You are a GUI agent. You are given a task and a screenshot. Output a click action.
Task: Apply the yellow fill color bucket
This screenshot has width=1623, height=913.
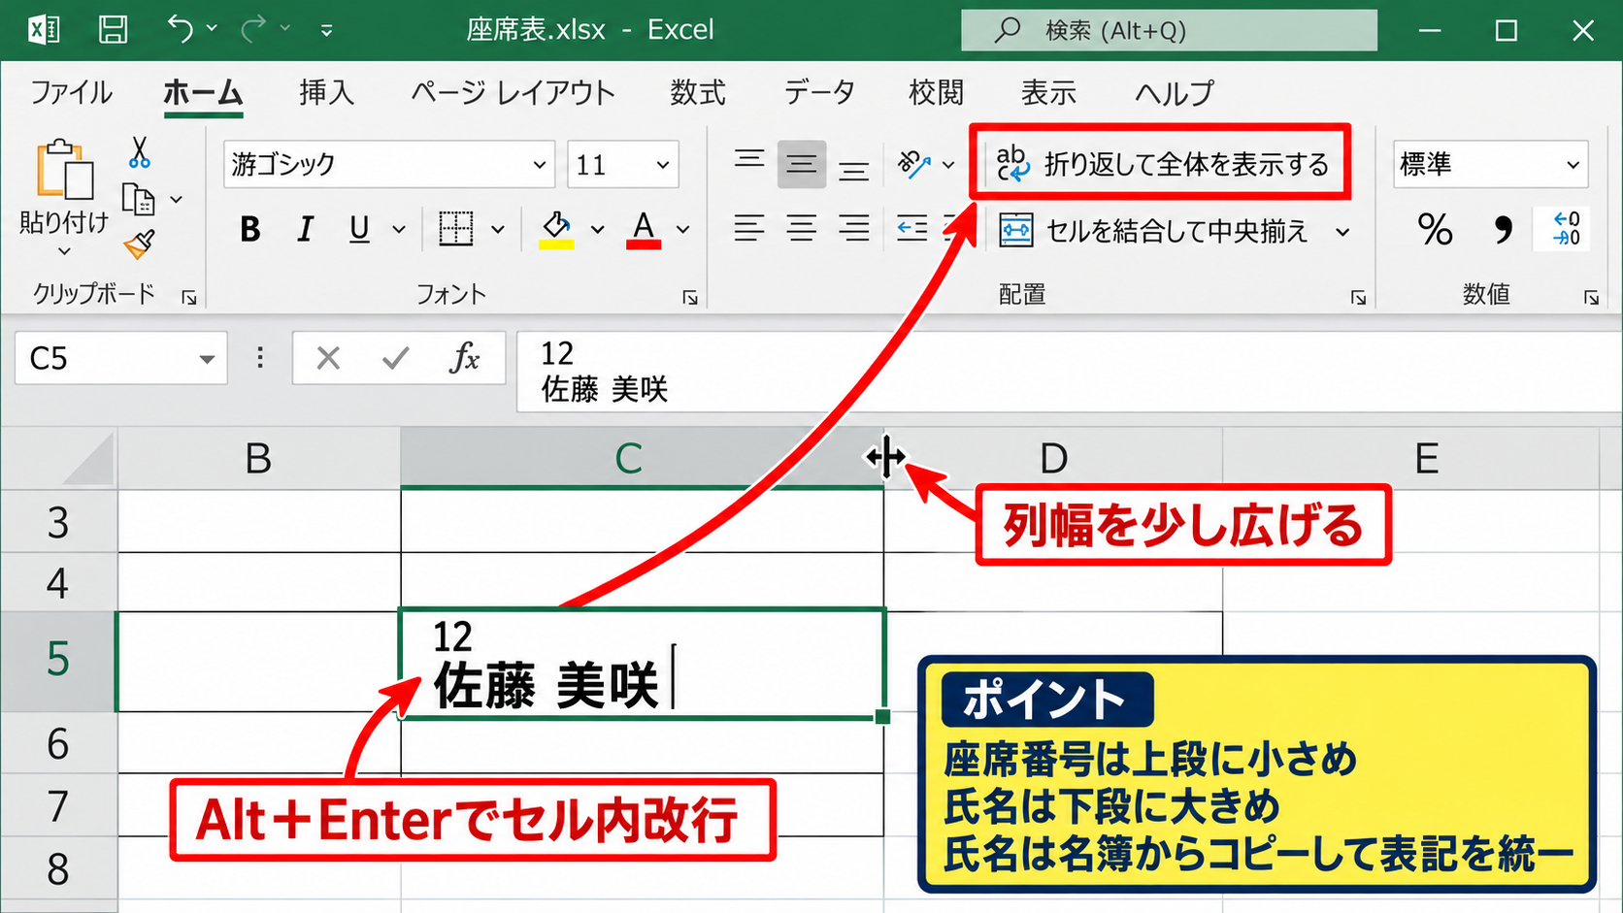[556, 230]
